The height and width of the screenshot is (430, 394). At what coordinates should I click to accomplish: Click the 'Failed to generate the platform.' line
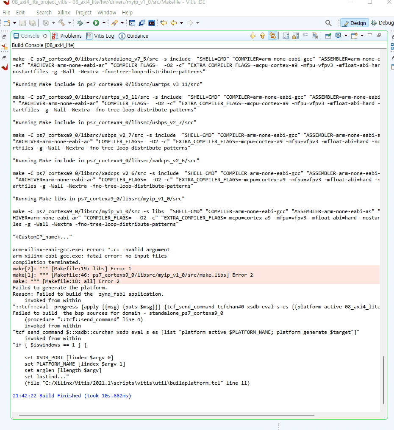tap(60, 288)
